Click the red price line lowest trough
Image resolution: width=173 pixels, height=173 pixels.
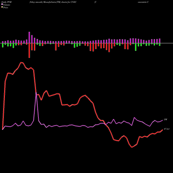point(132,147)
